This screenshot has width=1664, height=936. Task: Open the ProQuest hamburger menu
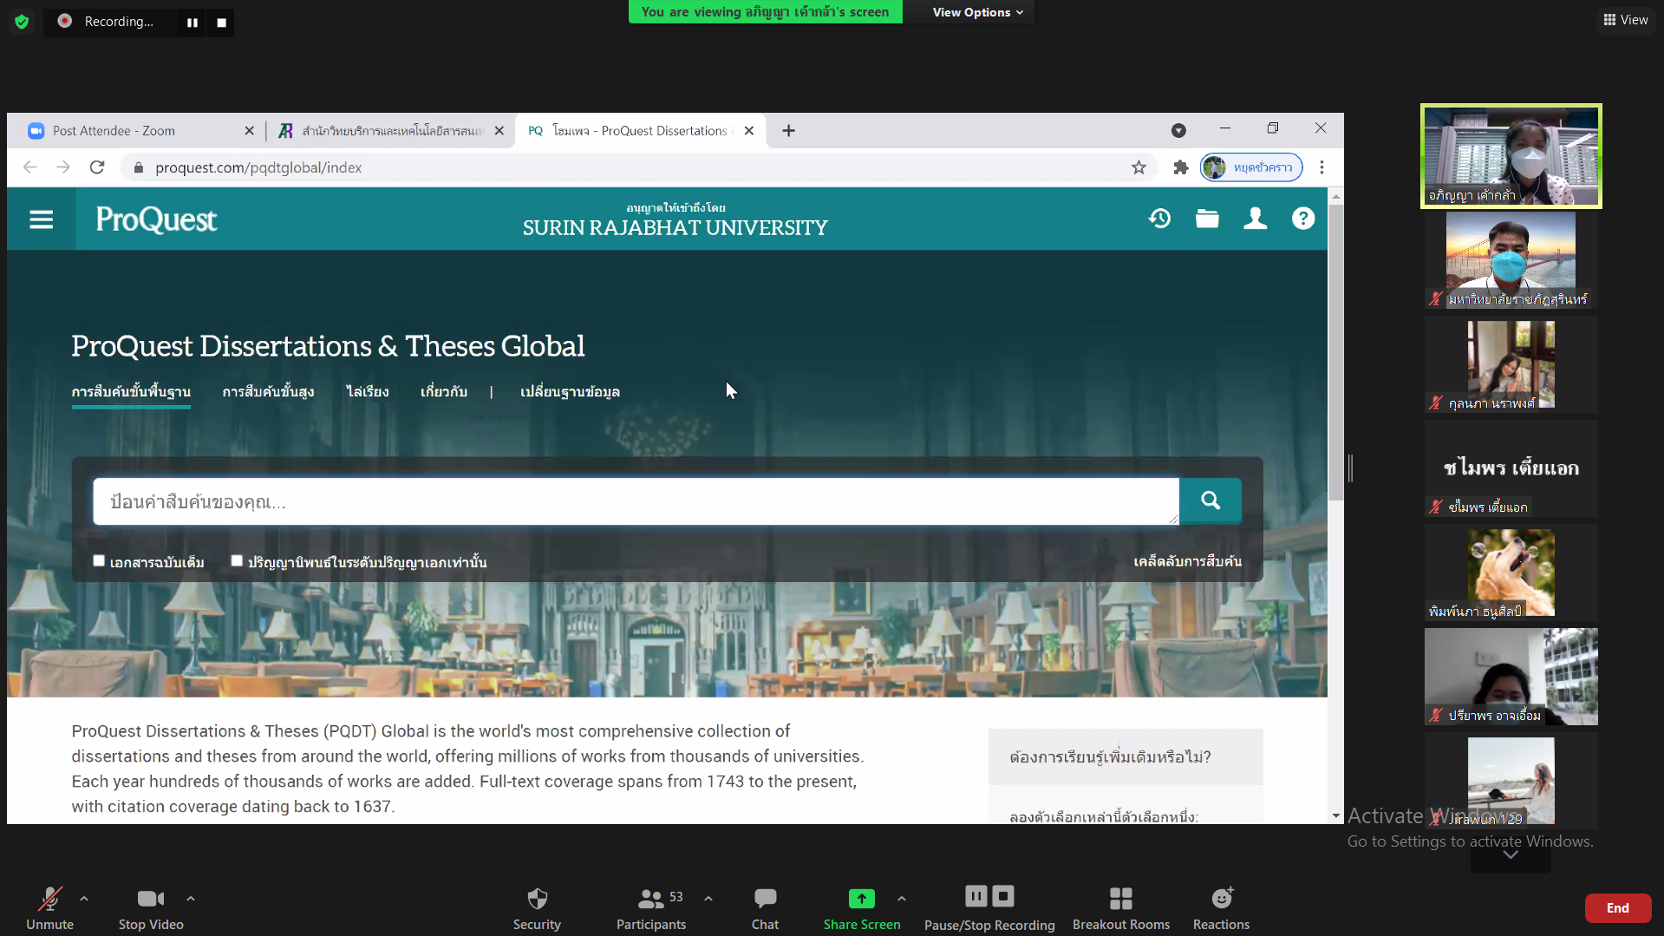(41, 219)
